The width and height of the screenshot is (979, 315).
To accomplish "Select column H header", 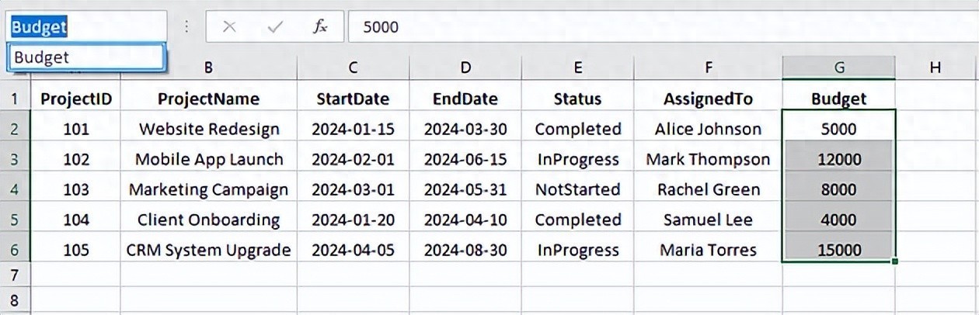I will coord(935,67).
